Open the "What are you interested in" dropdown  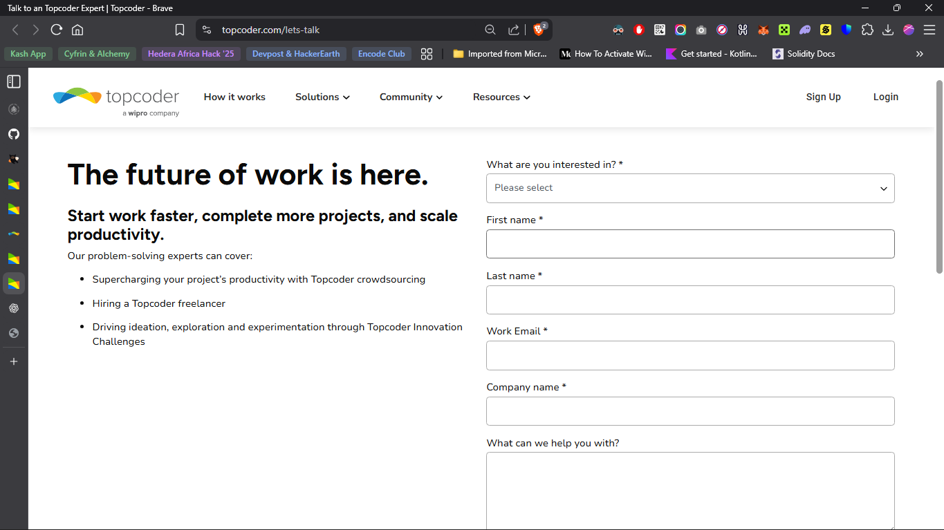pyautogui.click(x=690, y=188)
